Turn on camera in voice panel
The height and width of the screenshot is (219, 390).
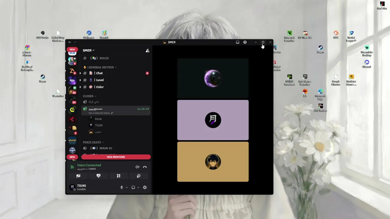tap(78, 176)
